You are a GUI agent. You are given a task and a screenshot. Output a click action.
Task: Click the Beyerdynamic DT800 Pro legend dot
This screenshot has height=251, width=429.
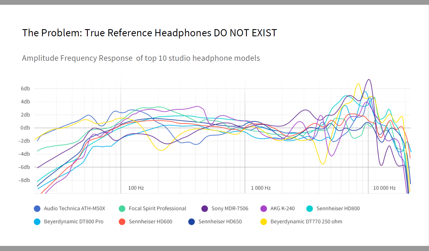[x=37, y=222]
